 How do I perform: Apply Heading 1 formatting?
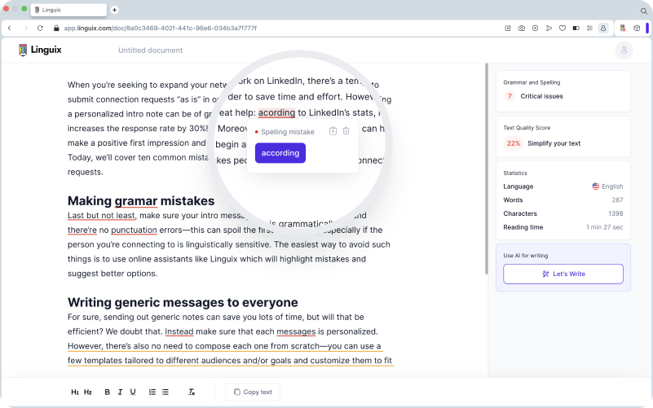coord(75,392)
